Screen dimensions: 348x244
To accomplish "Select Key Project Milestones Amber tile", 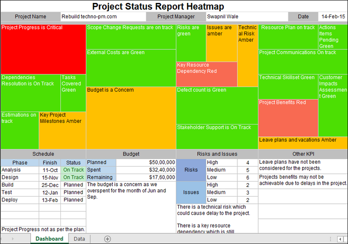I will 62,130.
